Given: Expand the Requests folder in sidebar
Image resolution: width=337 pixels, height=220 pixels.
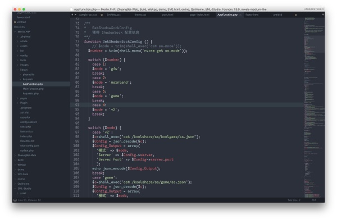Looking at the screenshot, I should (20, 79).
